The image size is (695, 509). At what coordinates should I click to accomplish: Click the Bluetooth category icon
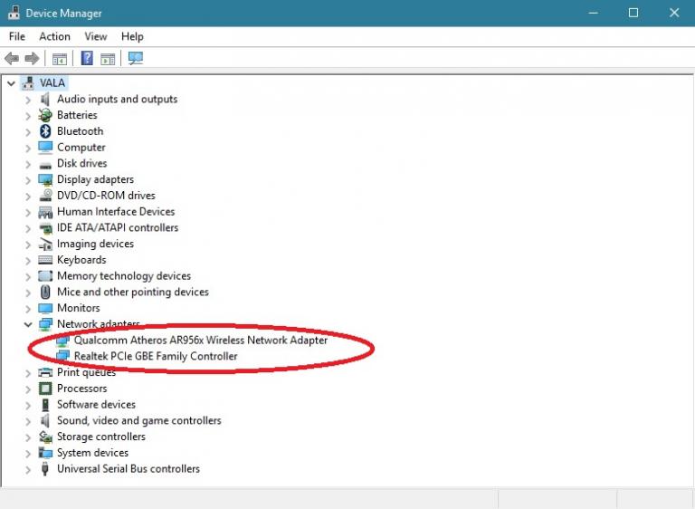tap(45, 131)
